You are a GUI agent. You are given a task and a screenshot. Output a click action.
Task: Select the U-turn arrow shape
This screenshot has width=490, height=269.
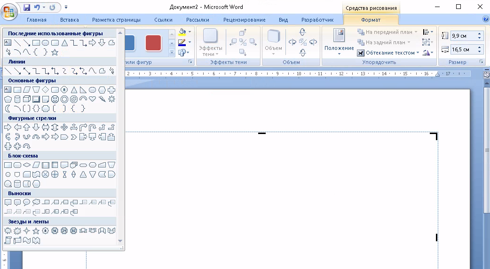[93, 127]
